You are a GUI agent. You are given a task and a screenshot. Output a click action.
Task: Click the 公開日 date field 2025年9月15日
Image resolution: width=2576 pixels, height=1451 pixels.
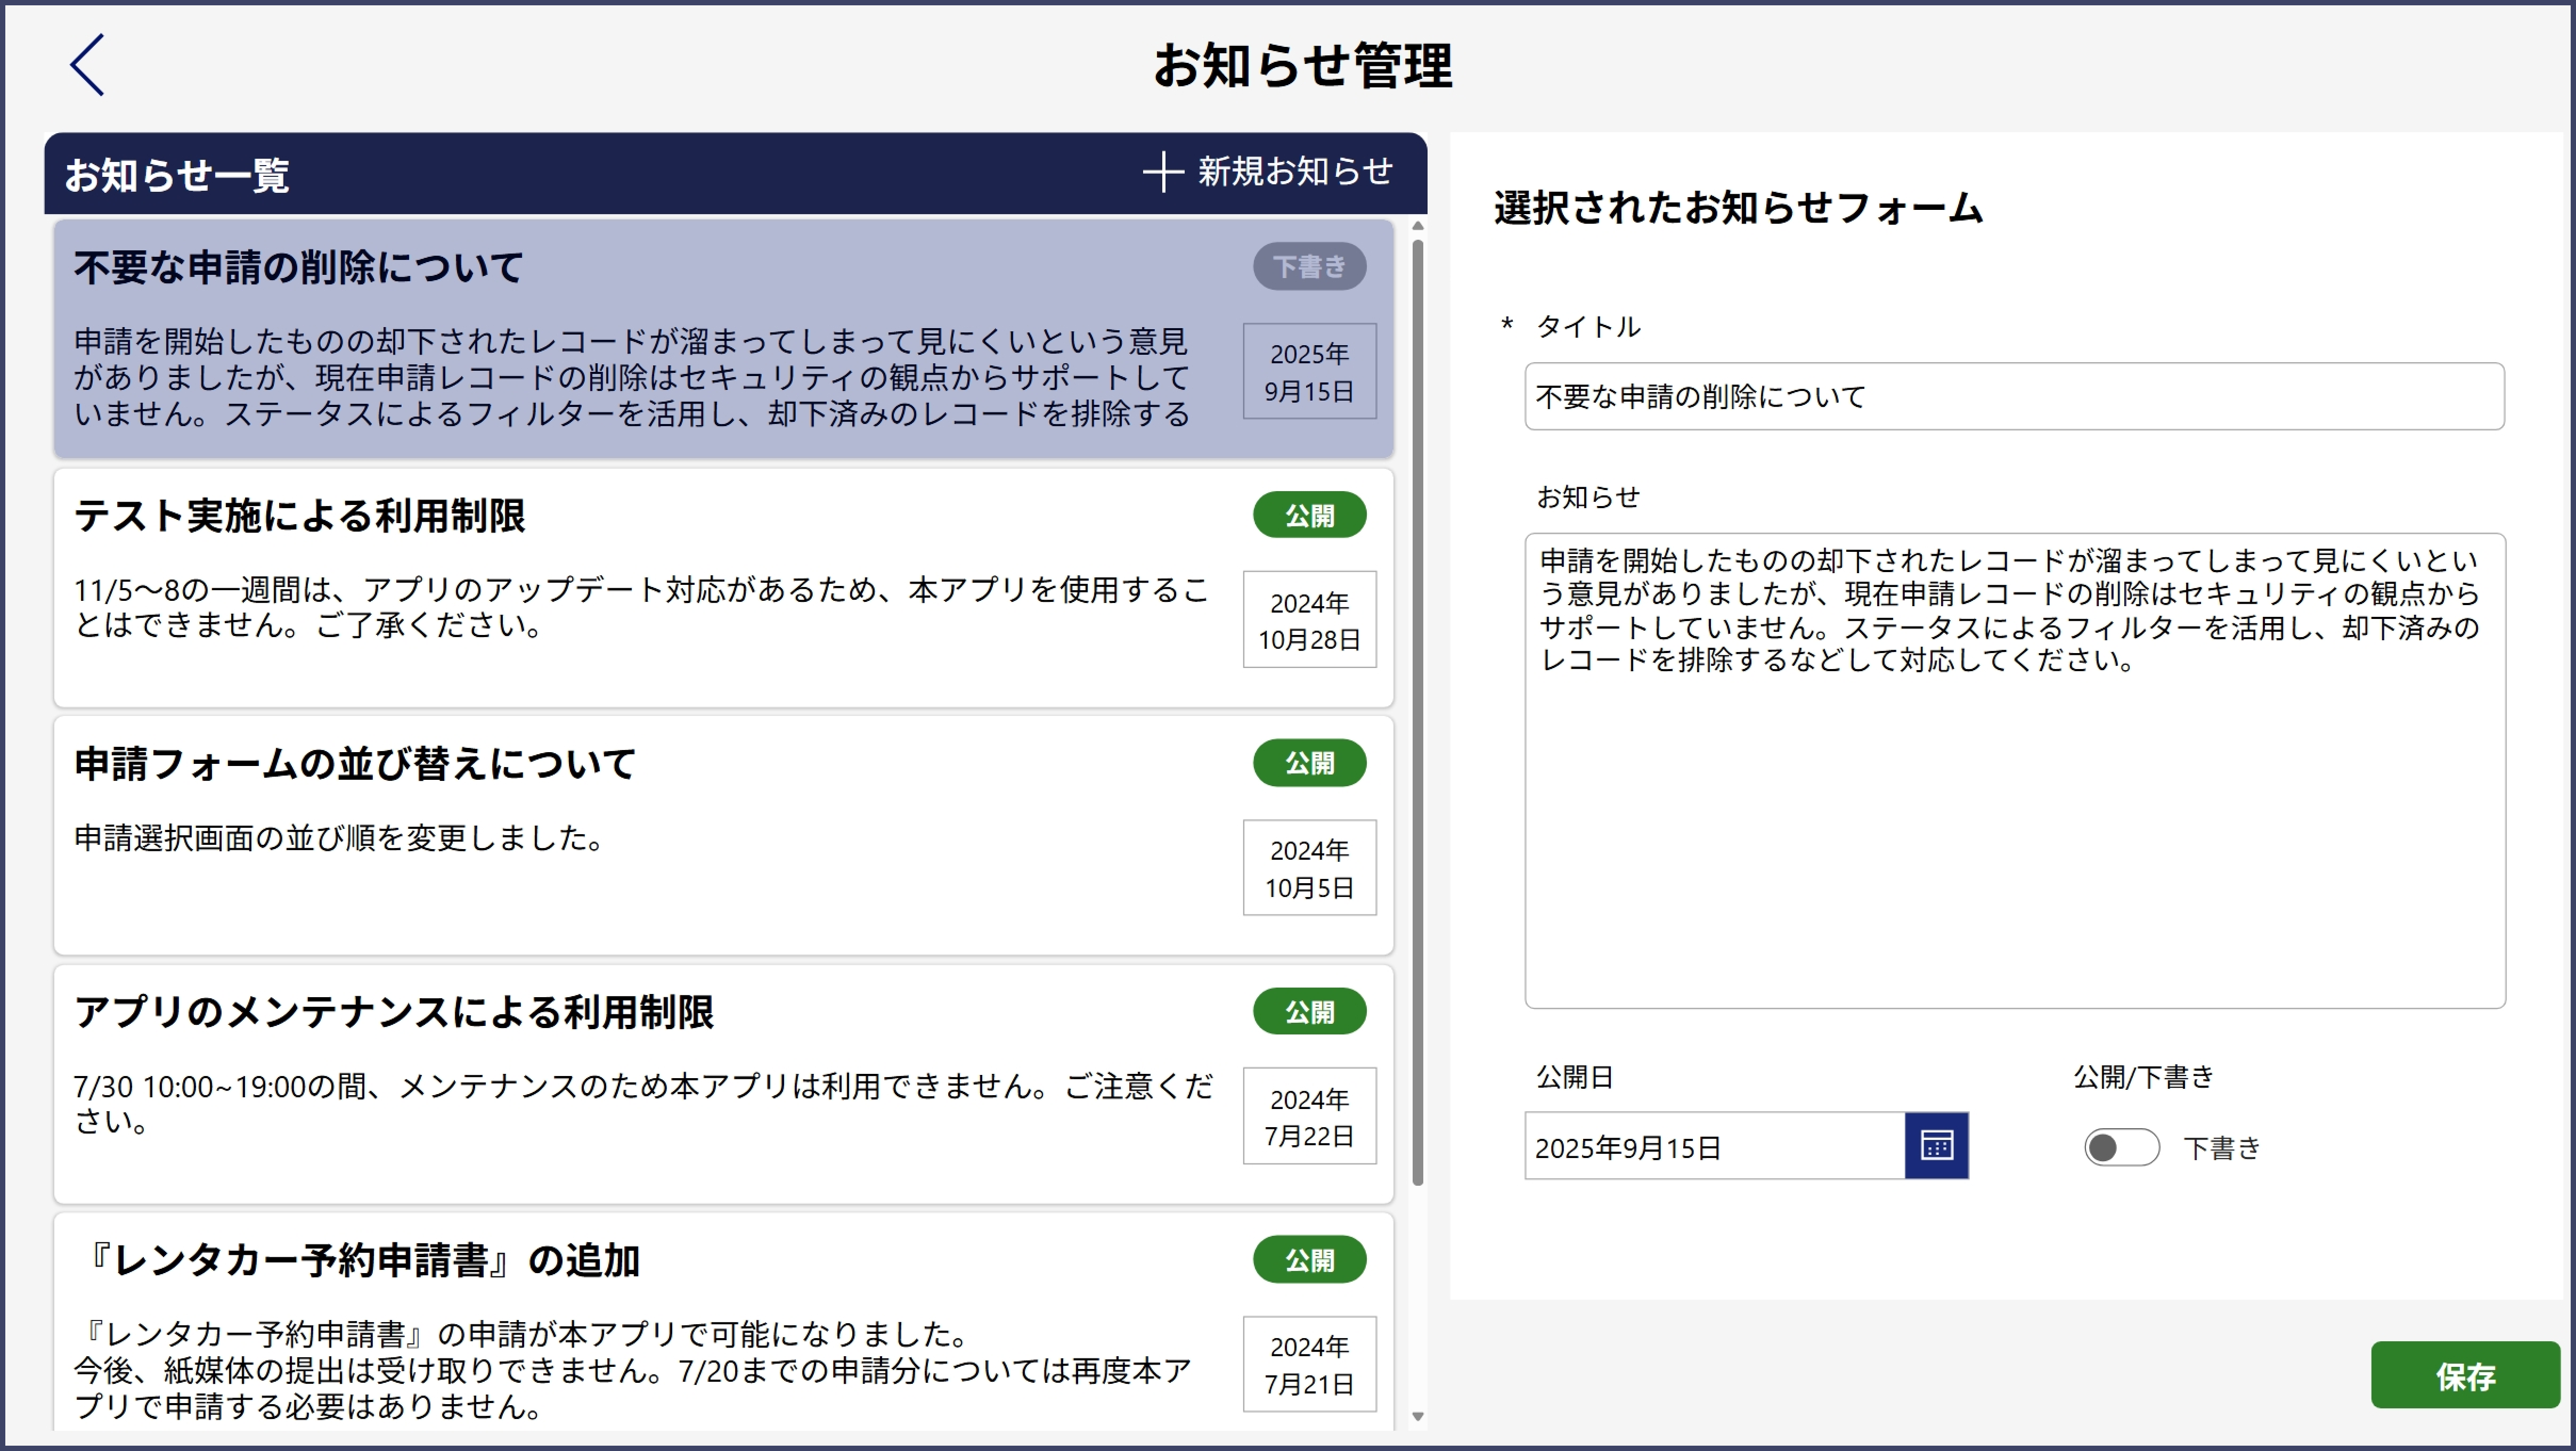point(1713,1147)
